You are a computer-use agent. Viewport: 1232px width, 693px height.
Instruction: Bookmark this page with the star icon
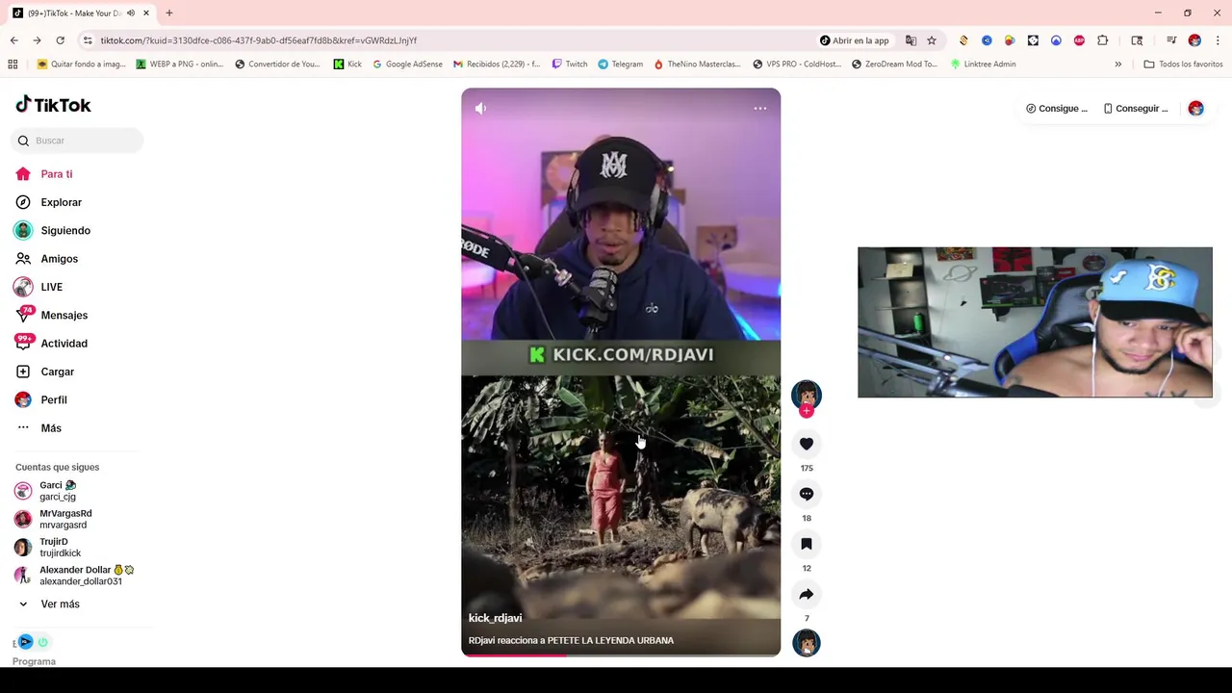click(932, 40)
